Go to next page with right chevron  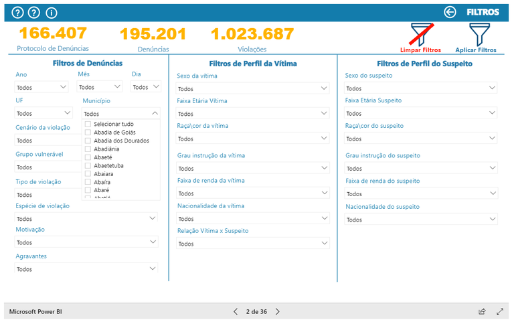click(x=278, y=311)
